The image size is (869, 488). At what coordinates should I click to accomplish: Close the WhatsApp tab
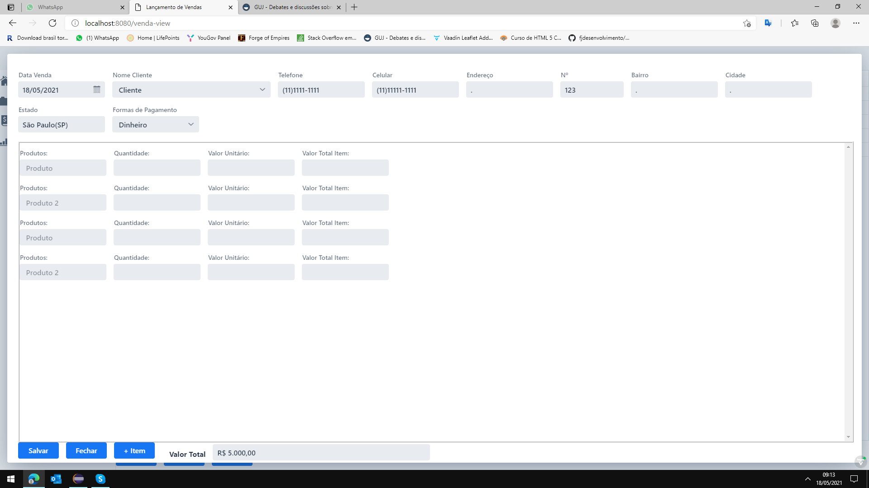click(x=122, y=7)
